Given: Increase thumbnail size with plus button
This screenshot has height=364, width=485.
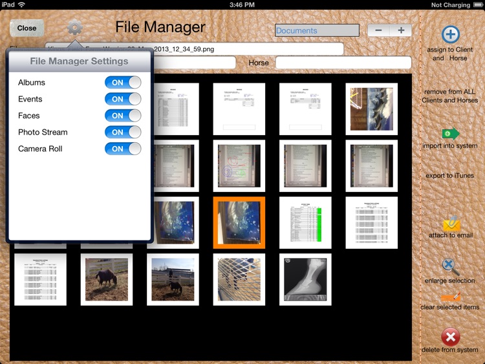Looking at the screenshot, I should [x=401, y=30].
